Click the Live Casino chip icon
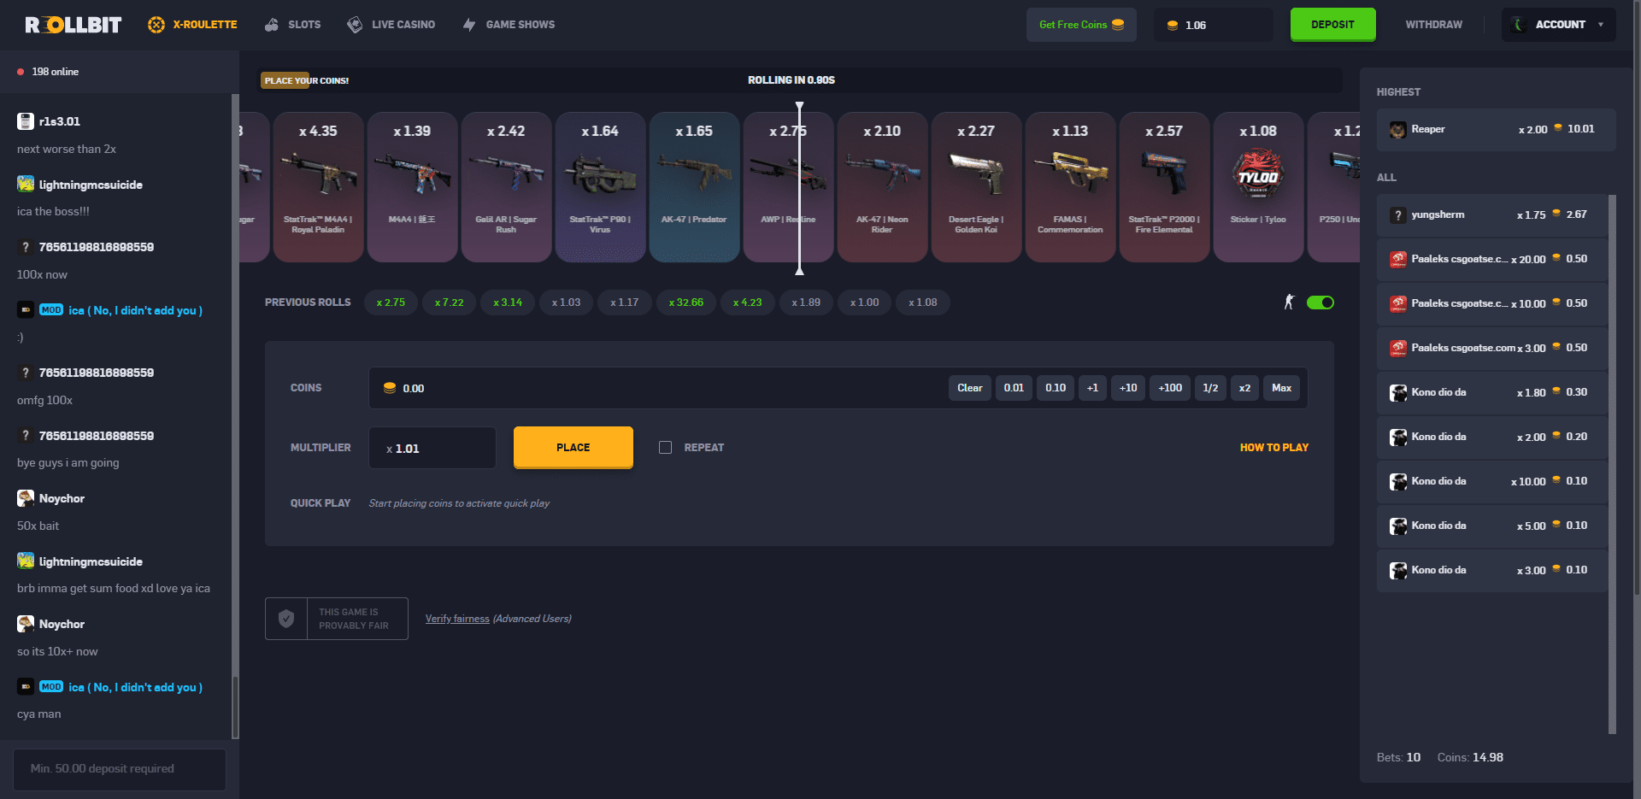 point(355,25)
